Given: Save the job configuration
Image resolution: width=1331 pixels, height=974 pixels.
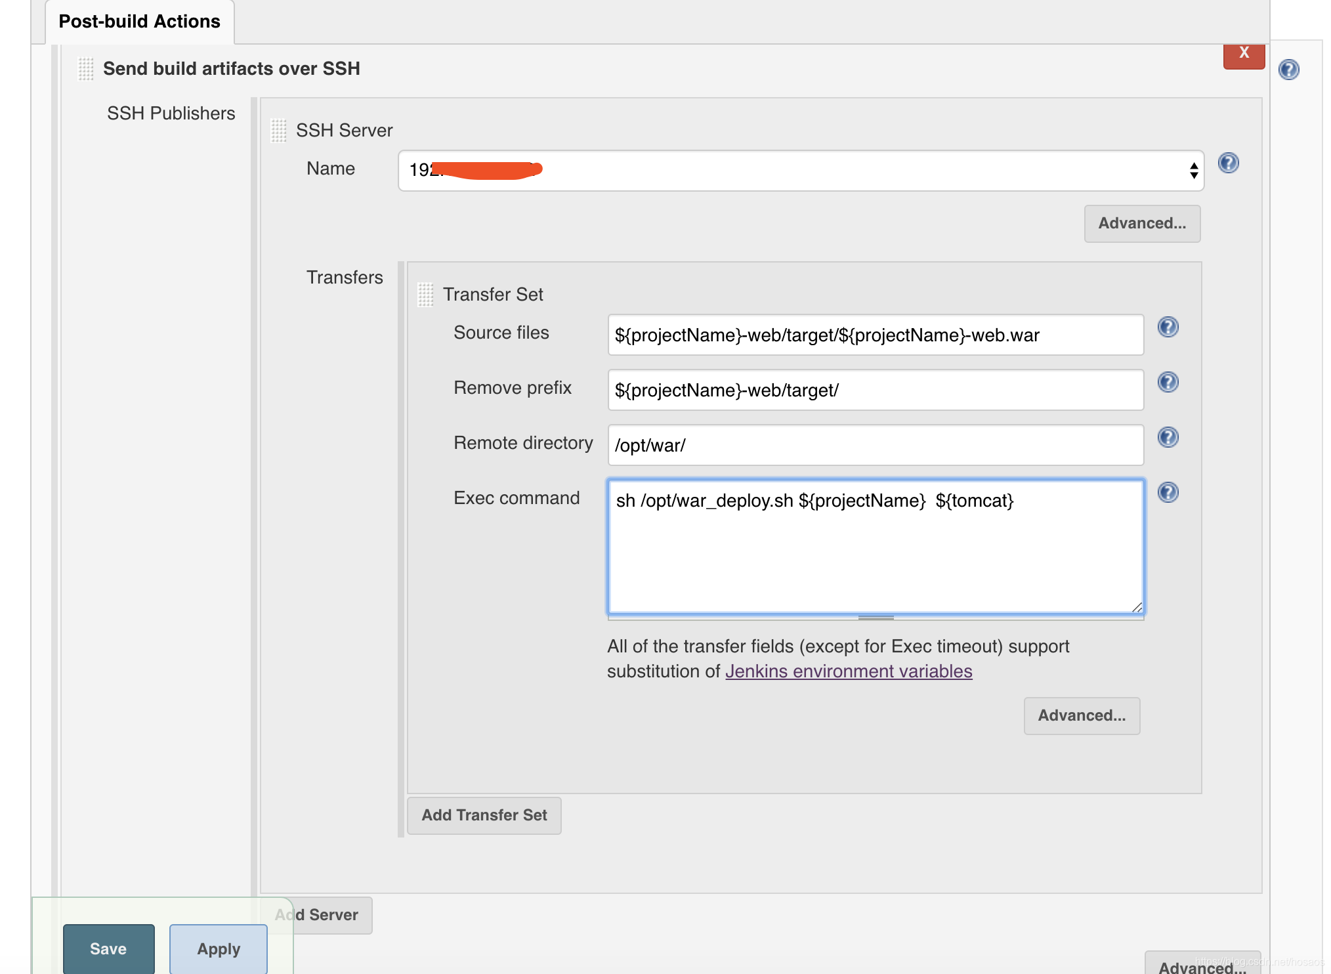Looking at the screenshot, I should (x=108, y=949).
